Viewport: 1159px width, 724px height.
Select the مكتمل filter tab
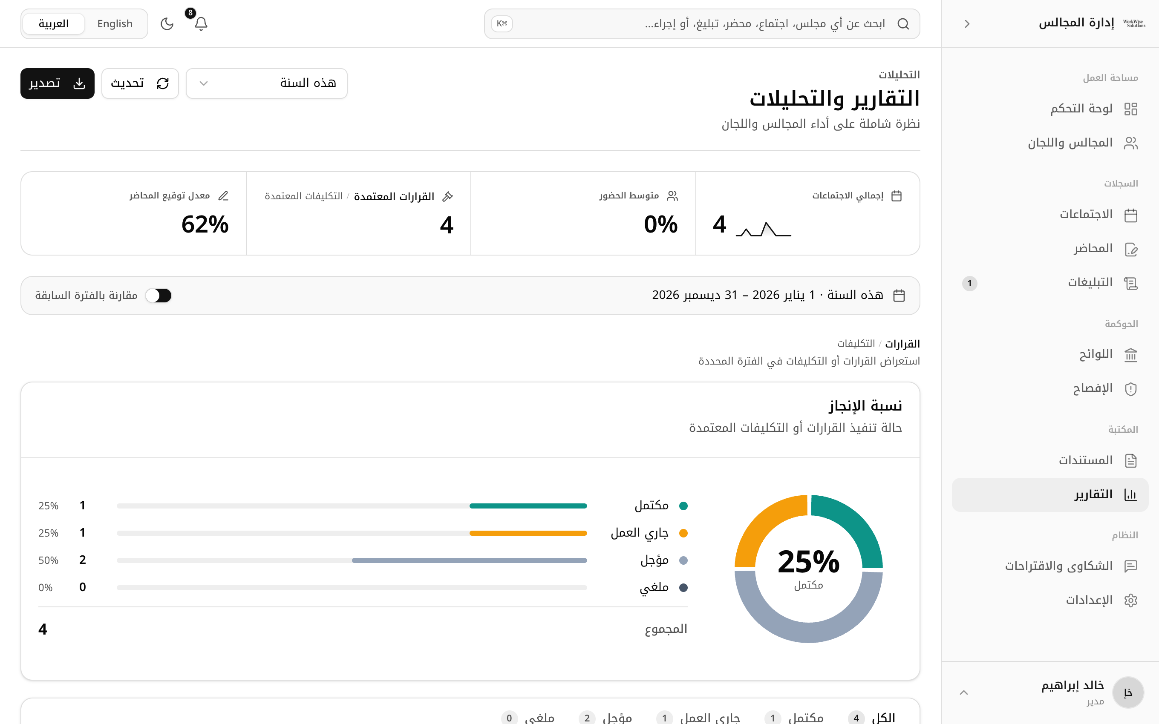coord(794,717)
